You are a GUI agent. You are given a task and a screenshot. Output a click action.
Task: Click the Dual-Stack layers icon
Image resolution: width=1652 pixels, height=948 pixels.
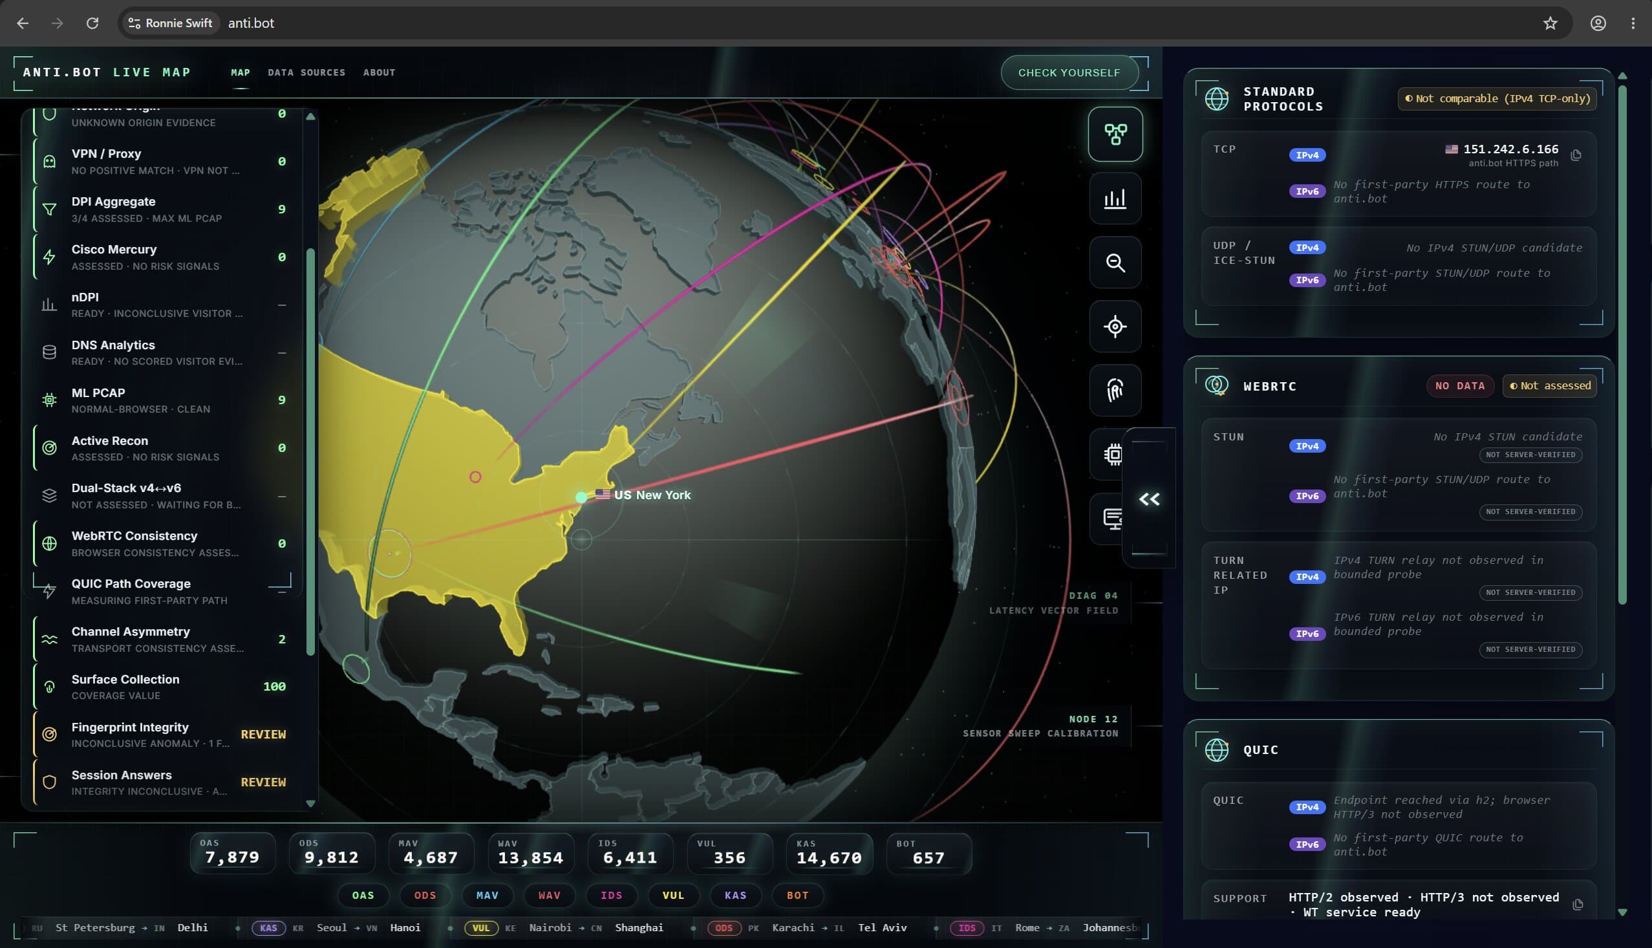tap(50, 495)
